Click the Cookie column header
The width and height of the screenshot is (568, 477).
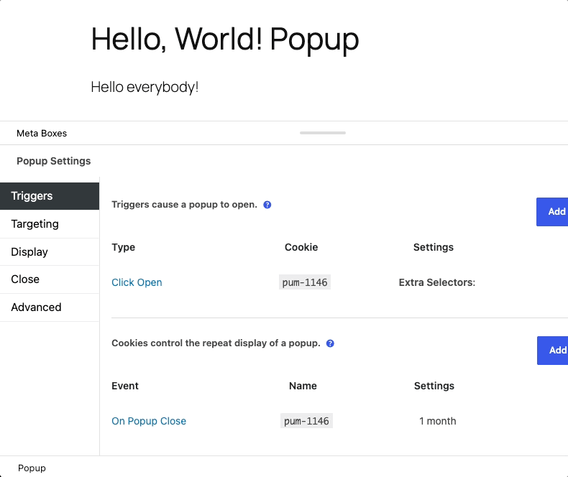coord(301,247)
